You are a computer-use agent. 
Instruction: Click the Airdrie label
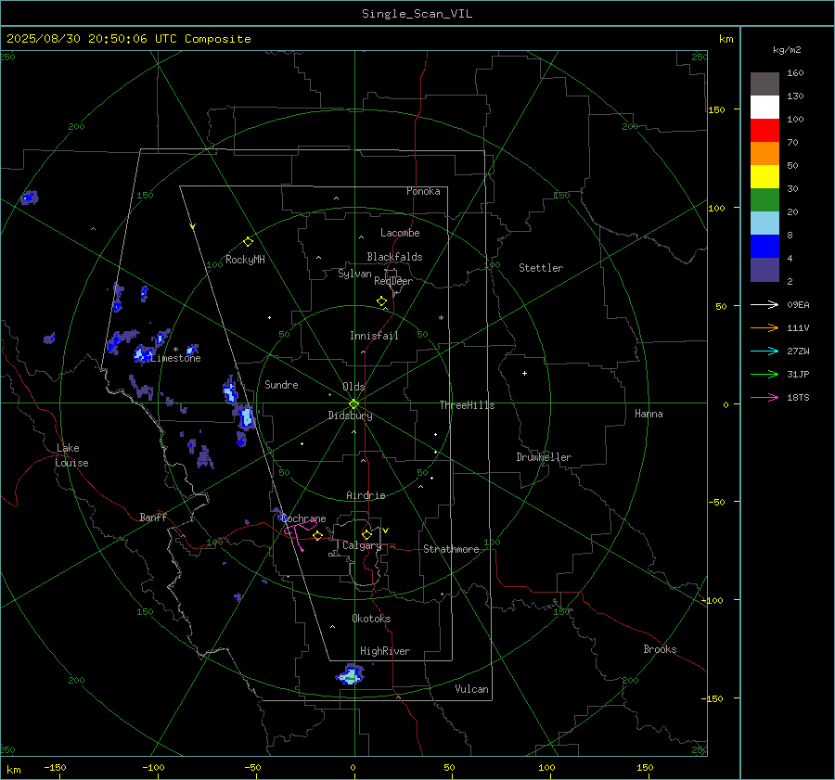pyautogui.click(x=366, y=495)
